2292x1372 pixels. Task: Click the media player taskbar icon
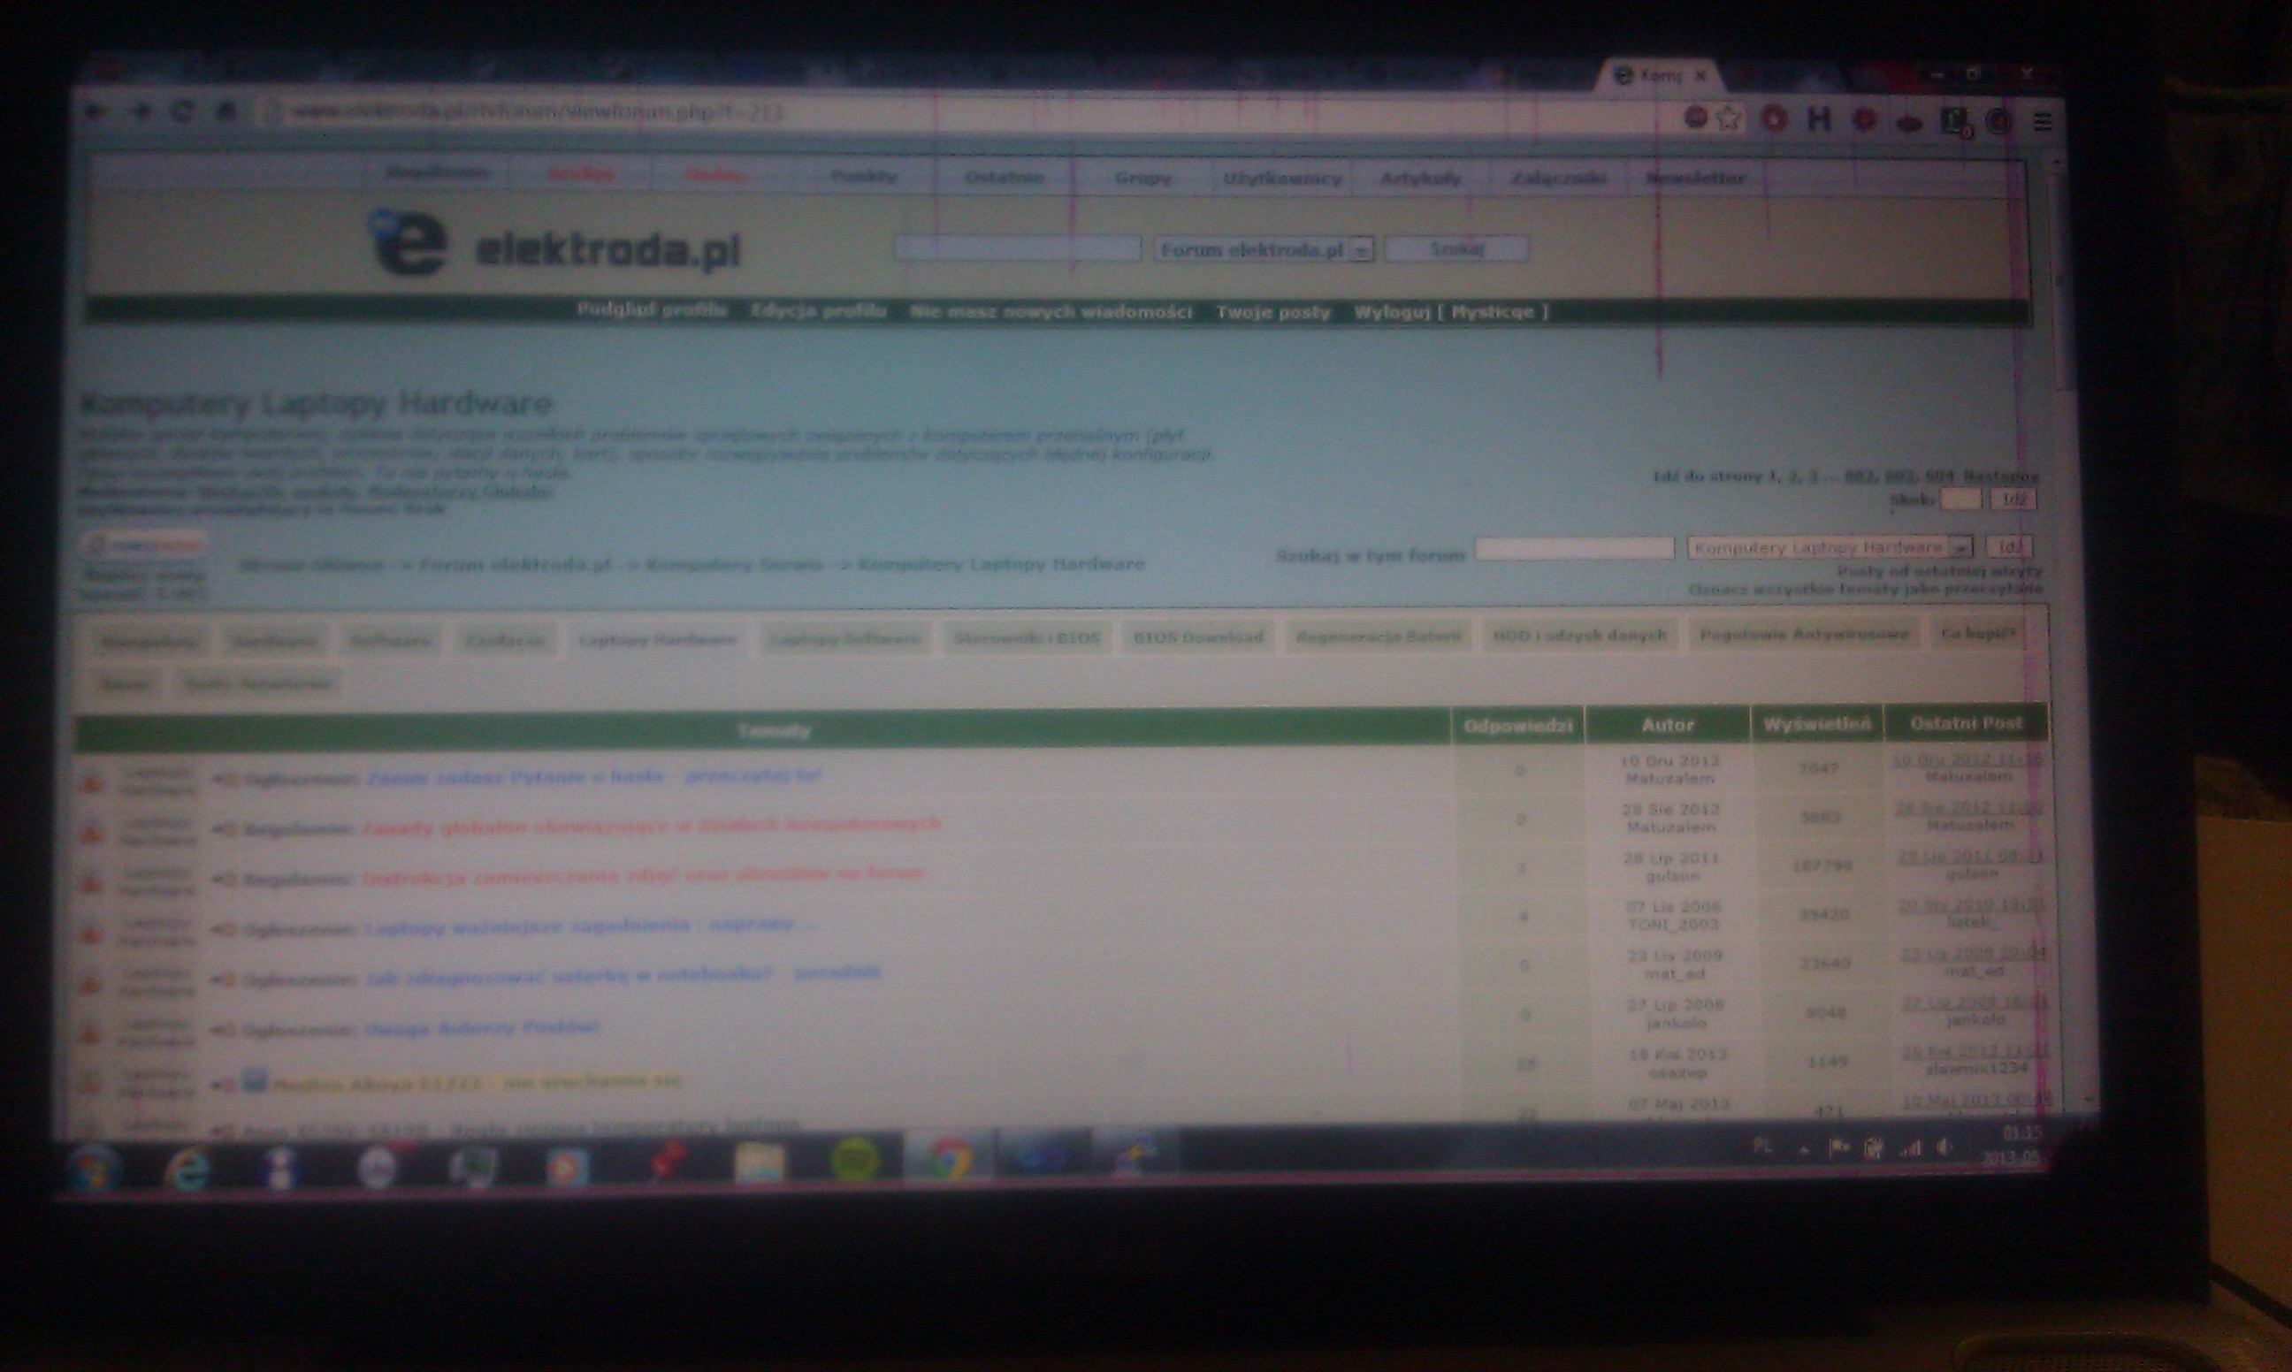(x=566, y=1167)
